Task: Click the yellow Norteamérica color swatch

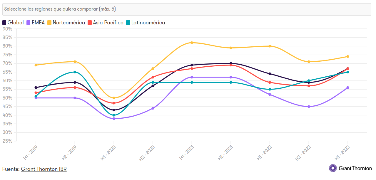Action: (x=50, y=23)
